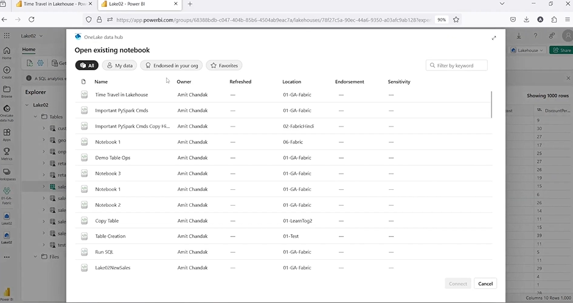Bookmark this page with the star
The image size is (573, 303).
[x=456, y=19]
